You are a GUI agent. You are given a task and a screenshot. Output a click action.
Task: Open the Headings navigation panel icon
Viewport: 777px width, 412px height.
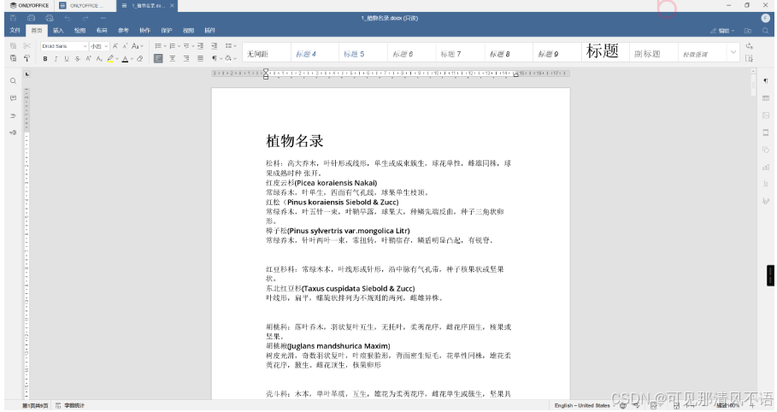(14, 115)
